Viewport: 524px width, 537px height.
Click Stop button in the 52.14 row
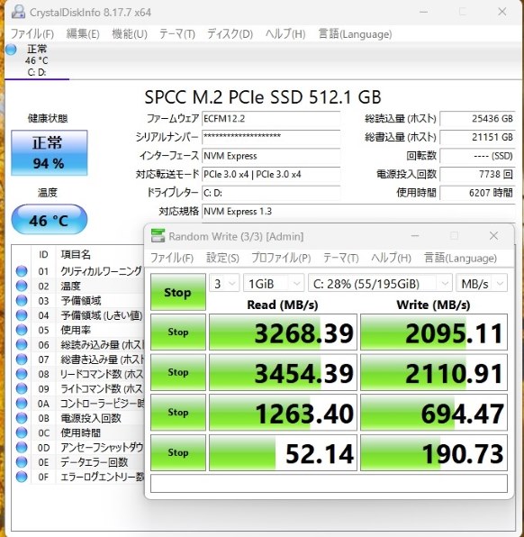point(178,452)
